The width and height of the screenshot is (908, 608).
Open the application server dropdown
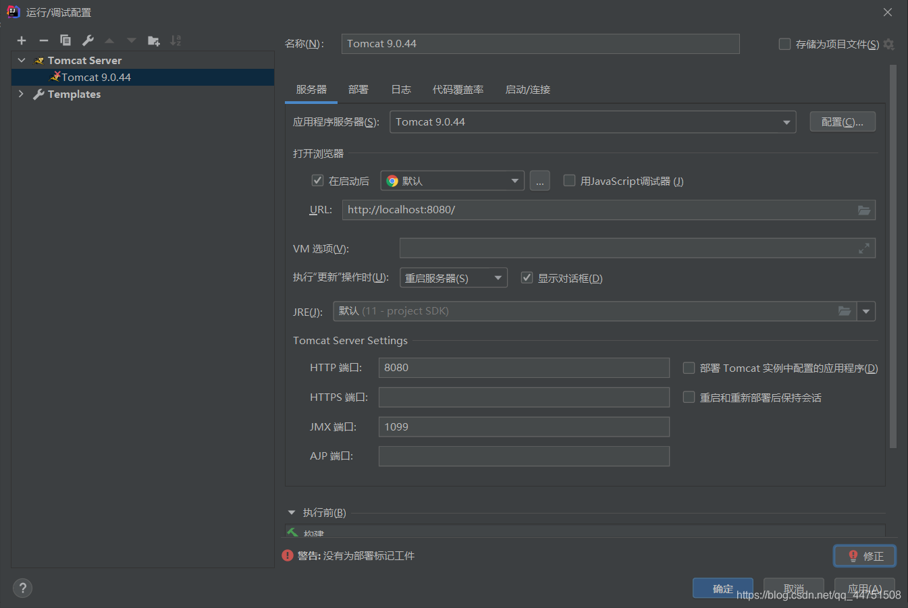593,122
